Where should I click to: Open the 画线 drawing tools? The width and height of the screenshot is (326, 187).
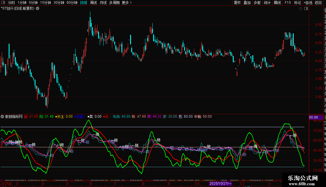277,3
